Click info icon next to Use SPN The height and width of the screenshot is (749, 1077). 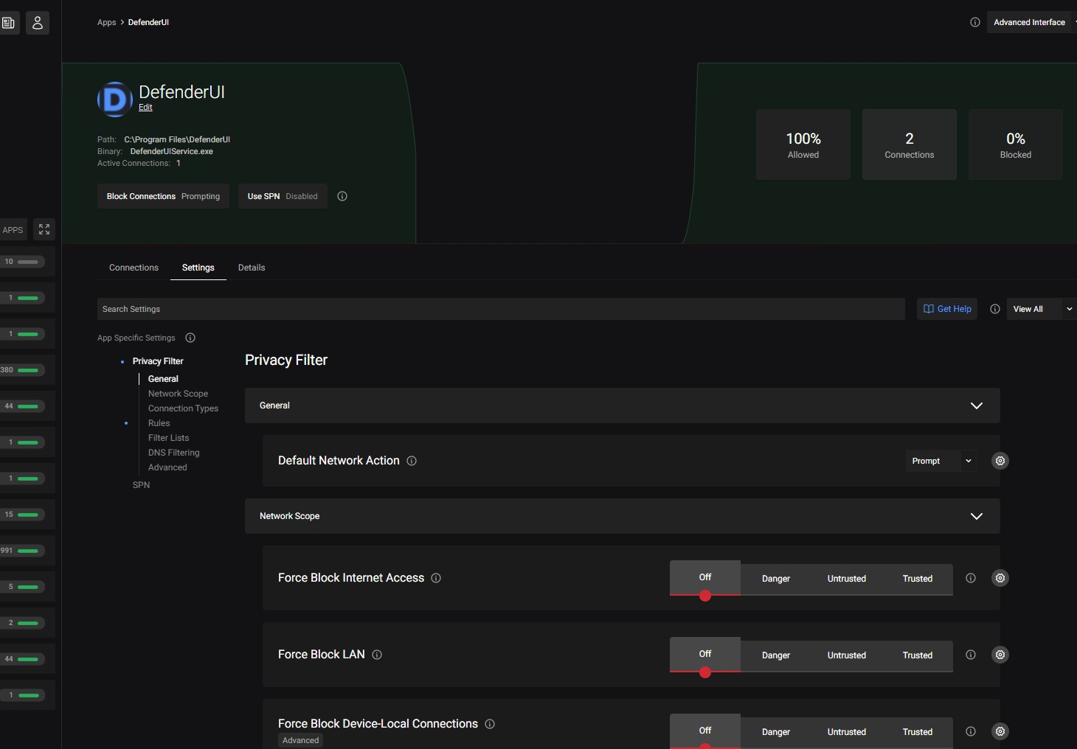tap(342, 196)
